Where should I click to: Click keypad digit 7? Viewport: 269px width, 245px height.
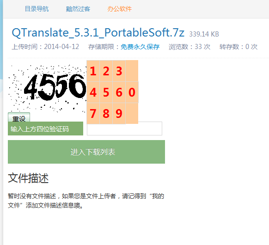pyautogui.click(x=93, y=113)
